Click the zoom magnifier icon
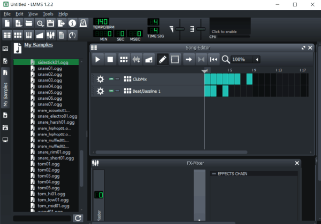The height and width of the screenshot is (224, 321). point(226,60)
